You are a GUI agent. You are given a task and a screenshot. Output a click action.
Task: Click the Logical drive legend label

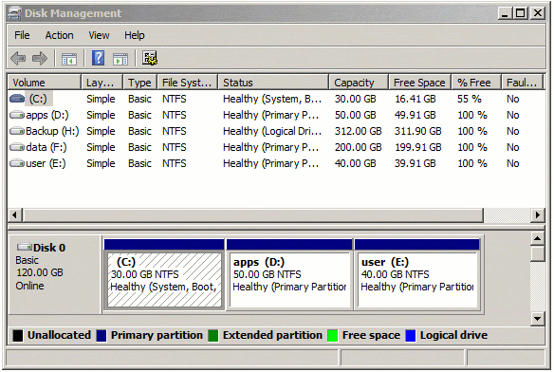(x=453, y=335)
